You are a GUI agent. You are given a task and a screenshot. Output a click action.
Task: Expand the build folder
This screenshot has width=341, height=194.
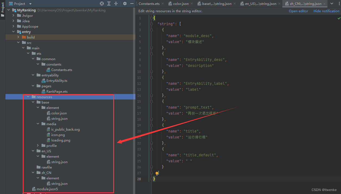(18, 37)
